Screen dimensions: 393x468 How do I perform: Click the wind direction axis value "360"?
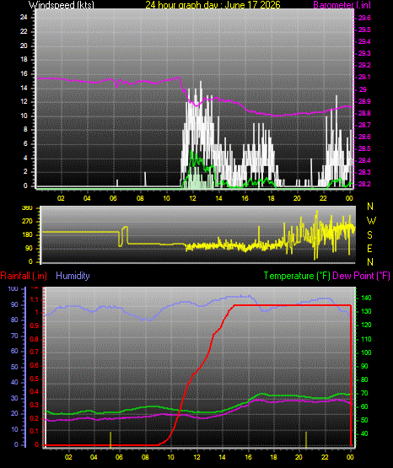(27, 208)
